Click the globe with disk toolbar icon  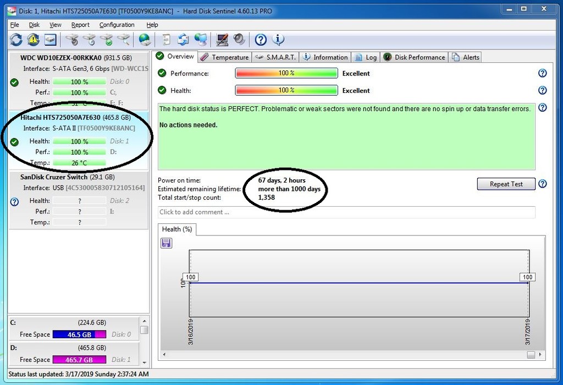[145, 40]
